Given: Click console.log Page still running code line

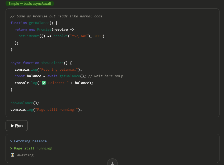Looking at the screenshot, I should click(x=46, y=110).
